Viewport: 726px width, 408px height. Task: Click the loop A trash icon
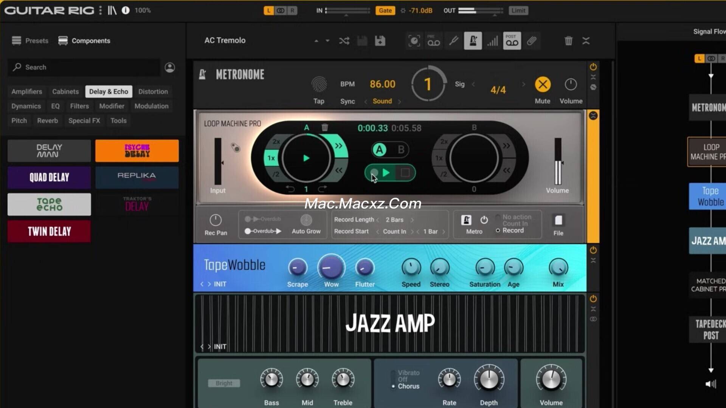pyautogui.click(x=324, y=127)
